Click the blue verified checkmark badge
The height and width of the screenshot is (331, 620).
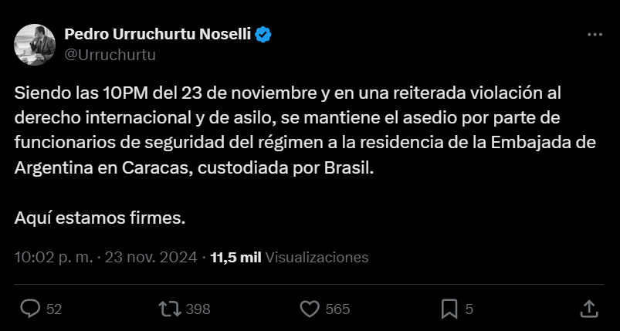(x=263, y=34)
